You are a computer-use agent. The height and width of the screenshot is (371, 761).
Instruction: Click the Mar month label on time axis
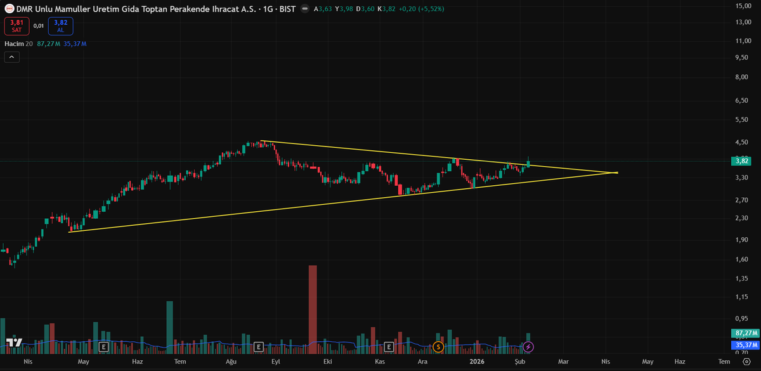(563, 361)
